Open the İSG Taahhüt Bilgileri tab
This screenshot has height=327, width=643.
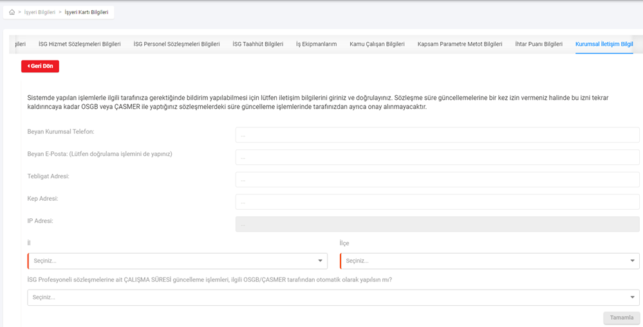tap(257, 44)
